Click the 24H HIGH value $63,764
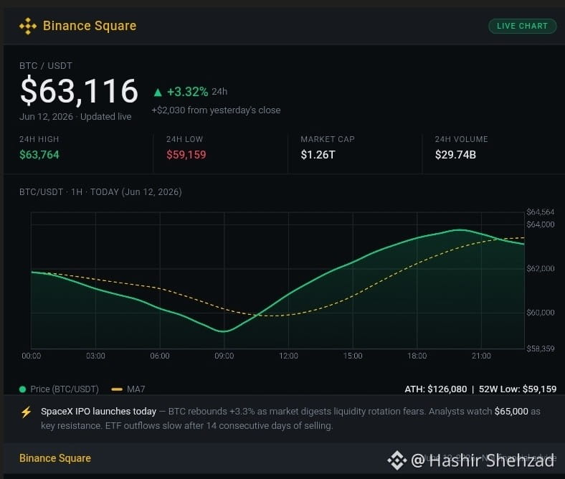 (39, 155)
